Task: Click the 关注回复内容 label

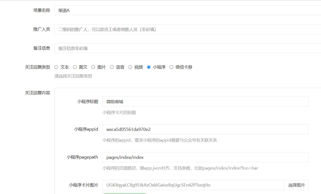Action: 38,93
